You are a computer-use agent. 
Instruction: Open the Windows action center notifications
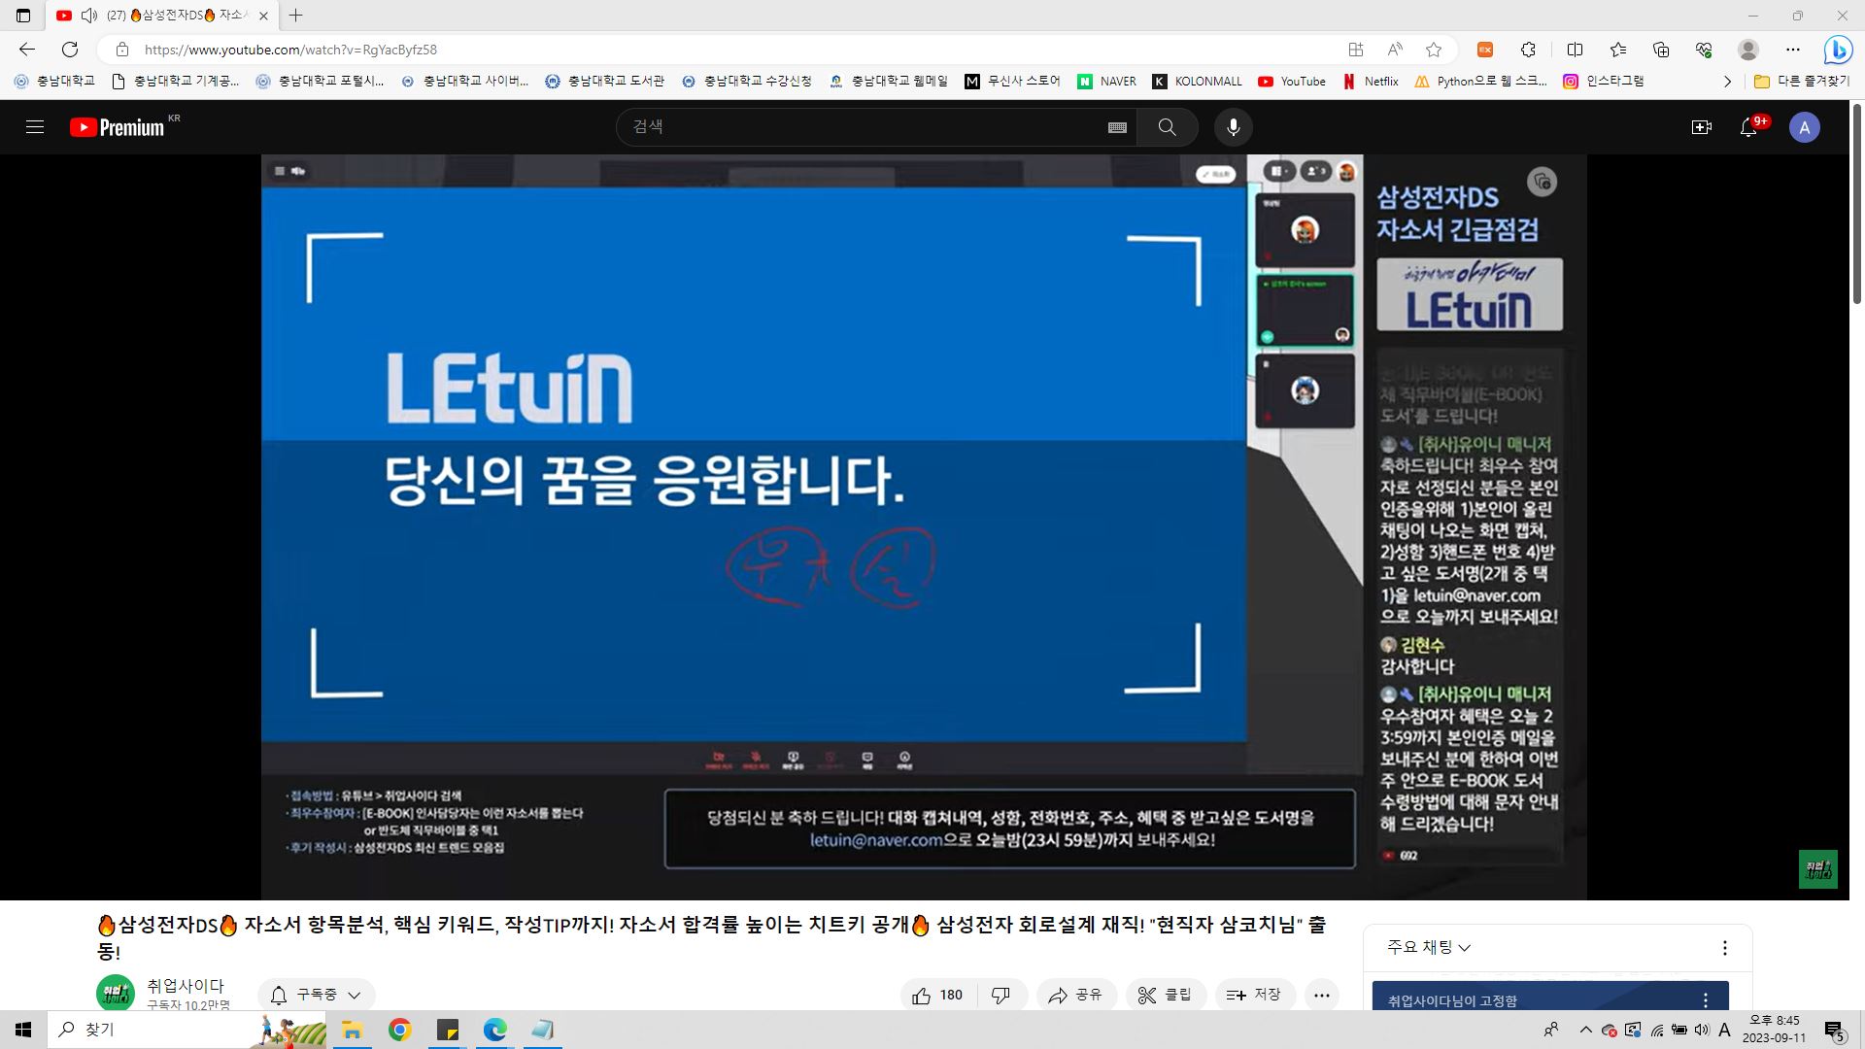1834,1031
